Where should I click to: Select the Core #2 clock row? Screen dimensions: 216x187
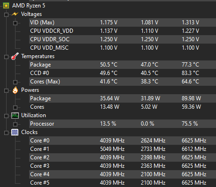(x=123, y=157)
